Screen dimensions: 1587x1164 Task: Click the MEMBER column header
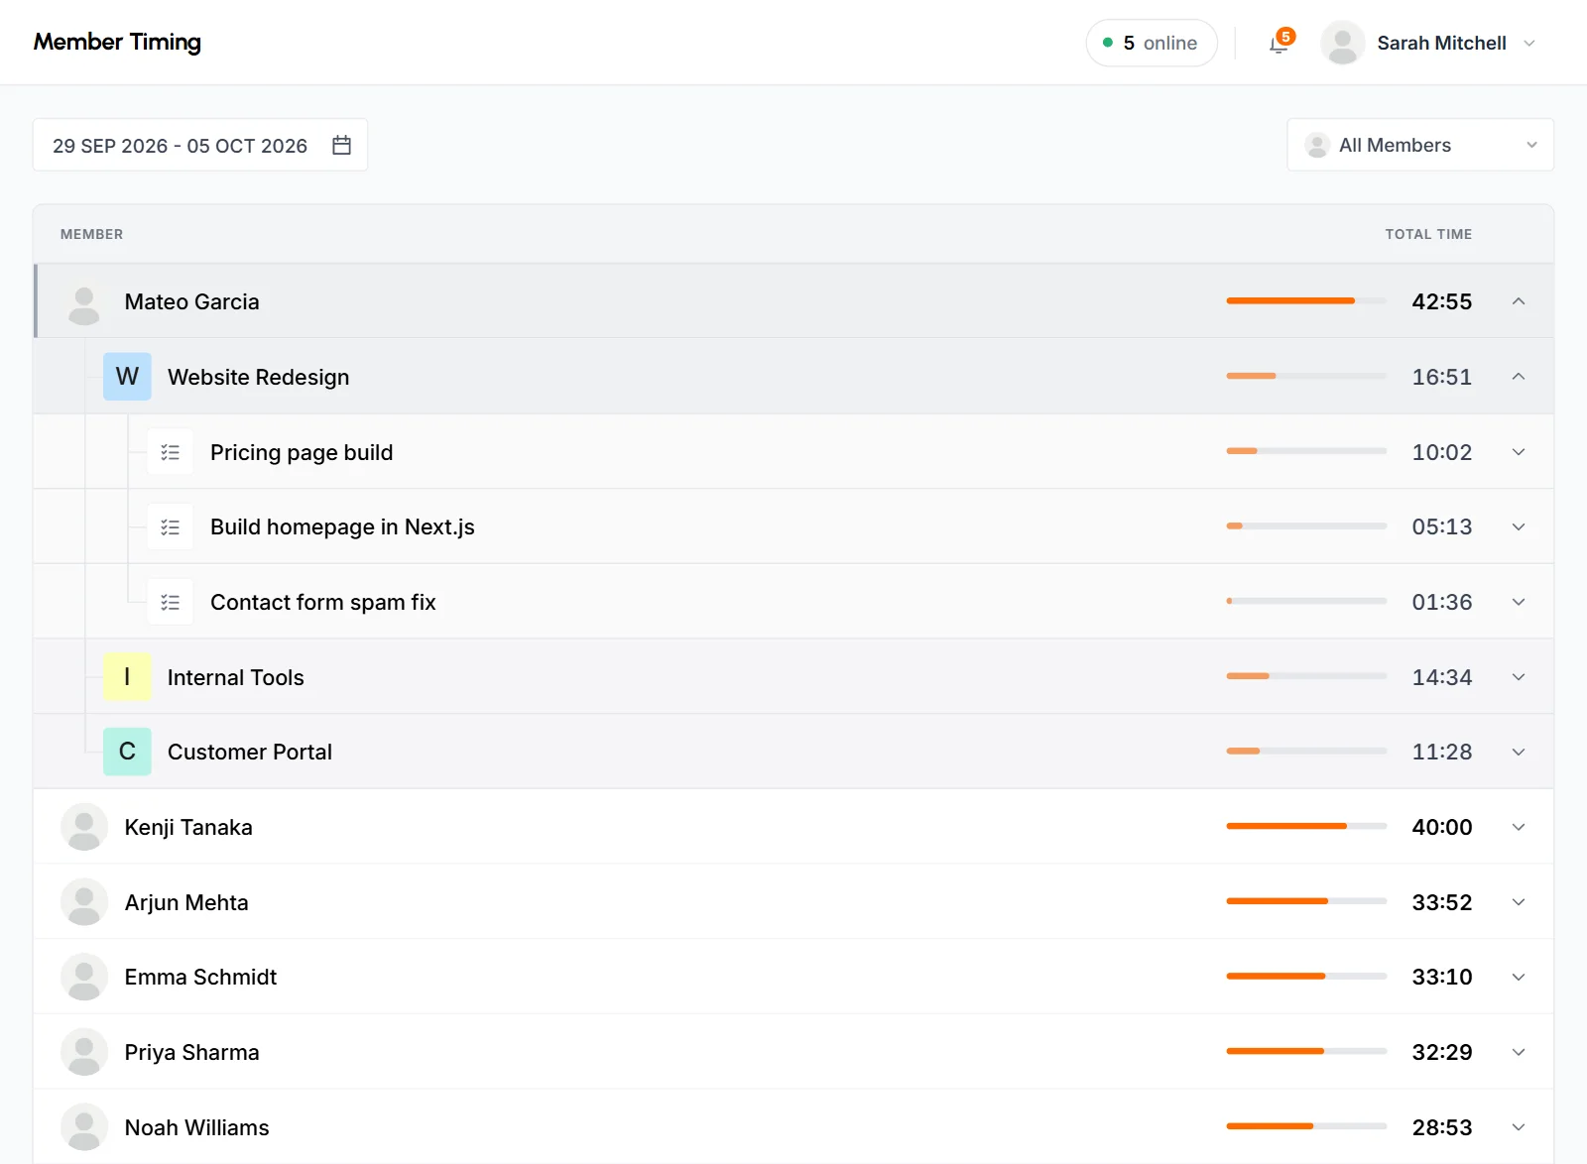[91, 234]
